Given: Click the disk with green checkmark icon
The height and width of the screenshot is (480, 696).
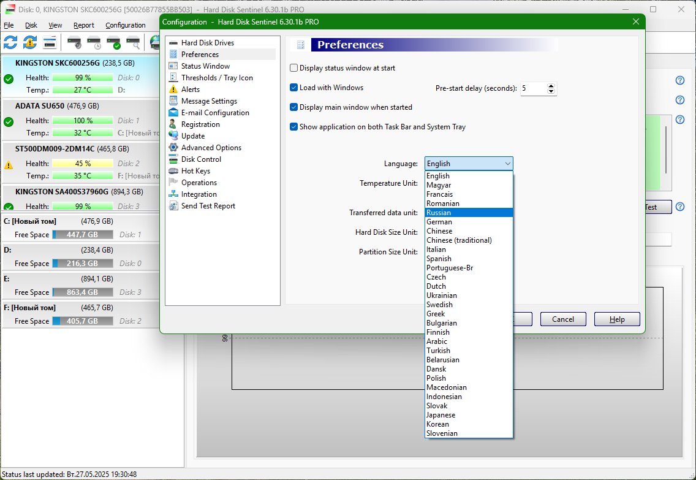Looking at the screenshot, I should (113, 43).
